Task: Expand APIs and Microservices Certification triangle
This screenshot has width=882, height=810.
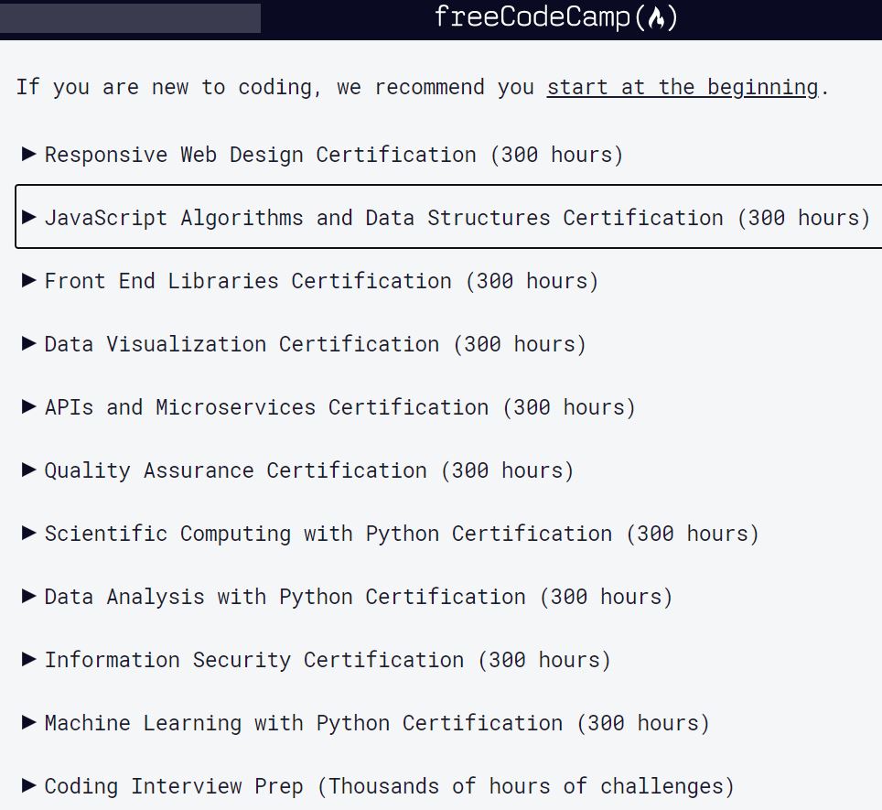Action: click(x=28, y=406)
